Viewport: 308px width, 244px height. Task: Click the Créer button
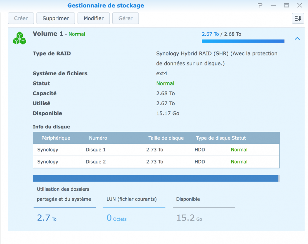21,18
